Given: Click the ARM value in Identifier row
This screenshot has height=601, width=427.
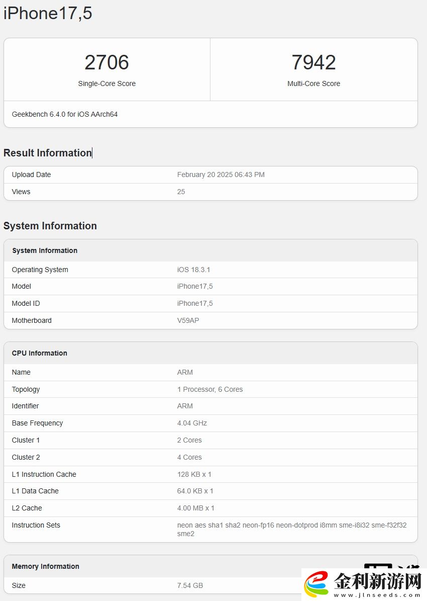Looking at the screenshot, I should [x=185, y=406].
